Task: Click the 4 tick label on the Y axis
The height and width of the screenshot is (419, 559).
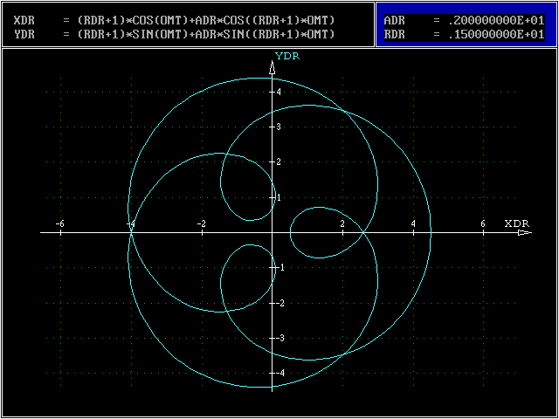Action: pos(279,92)
